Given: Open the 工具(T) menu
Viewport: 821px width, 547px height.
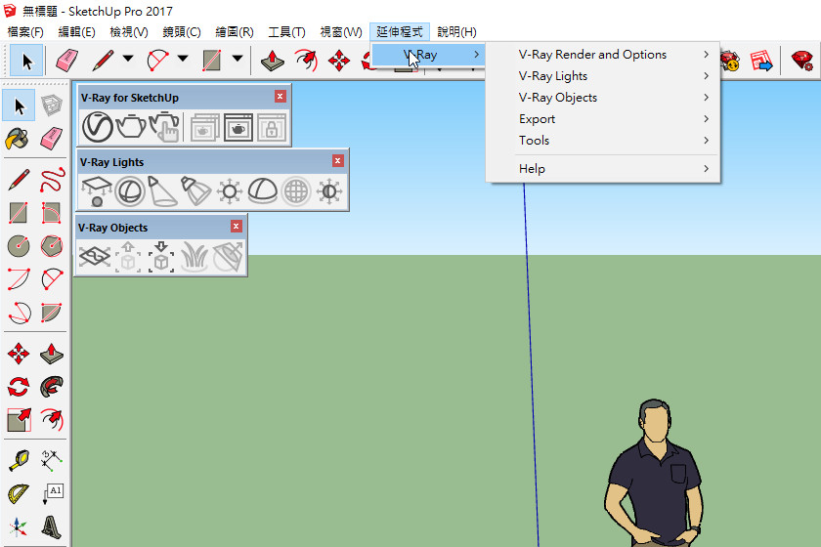Looking at the screenshot, I should pyautogui.click(x=286, y=32).
